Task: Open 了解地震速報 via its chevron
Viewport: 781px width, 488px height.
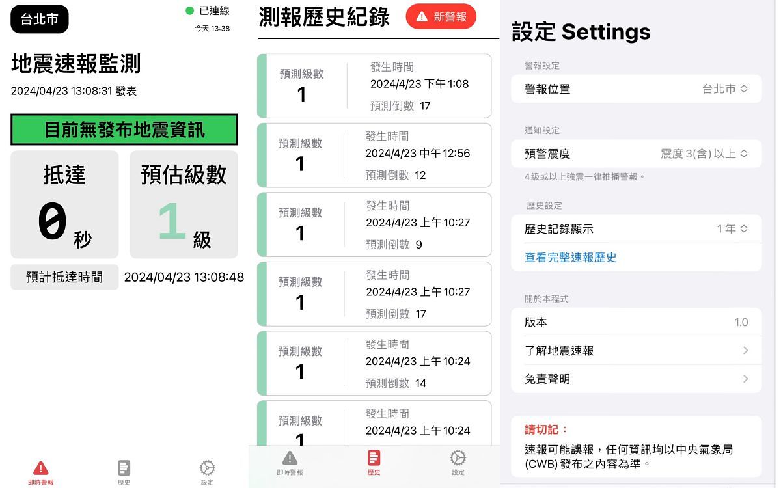Action: tap(745, 351)
